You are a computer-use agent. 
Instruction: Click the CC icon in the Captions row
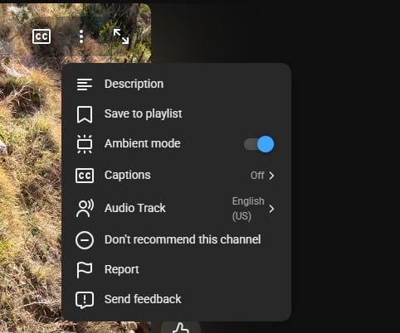coord(85,176)
